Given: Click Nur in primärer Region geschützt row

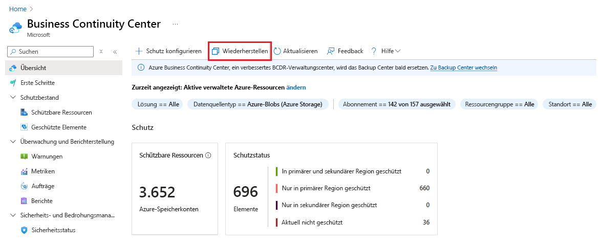Looking at the screenshot, I should click(x=352, y=188).
